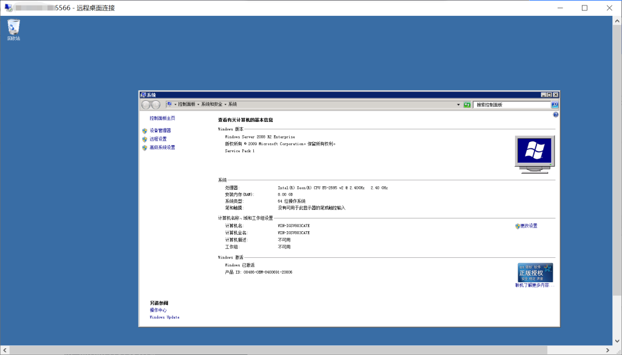The width and height of the screenshot is (622, 355).
Task: Click the search magnifier icon
Action: click(x=555, y=104)
